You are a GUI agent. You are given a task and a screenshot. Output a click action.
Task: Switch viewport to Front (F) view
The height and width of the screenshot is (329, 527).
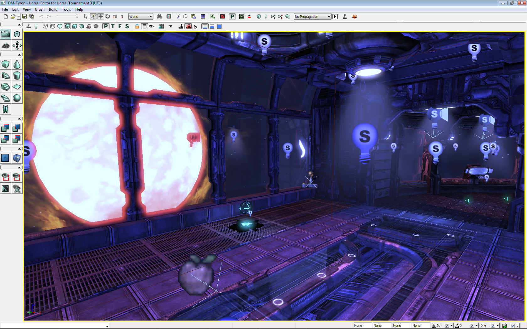coord(120,26)
